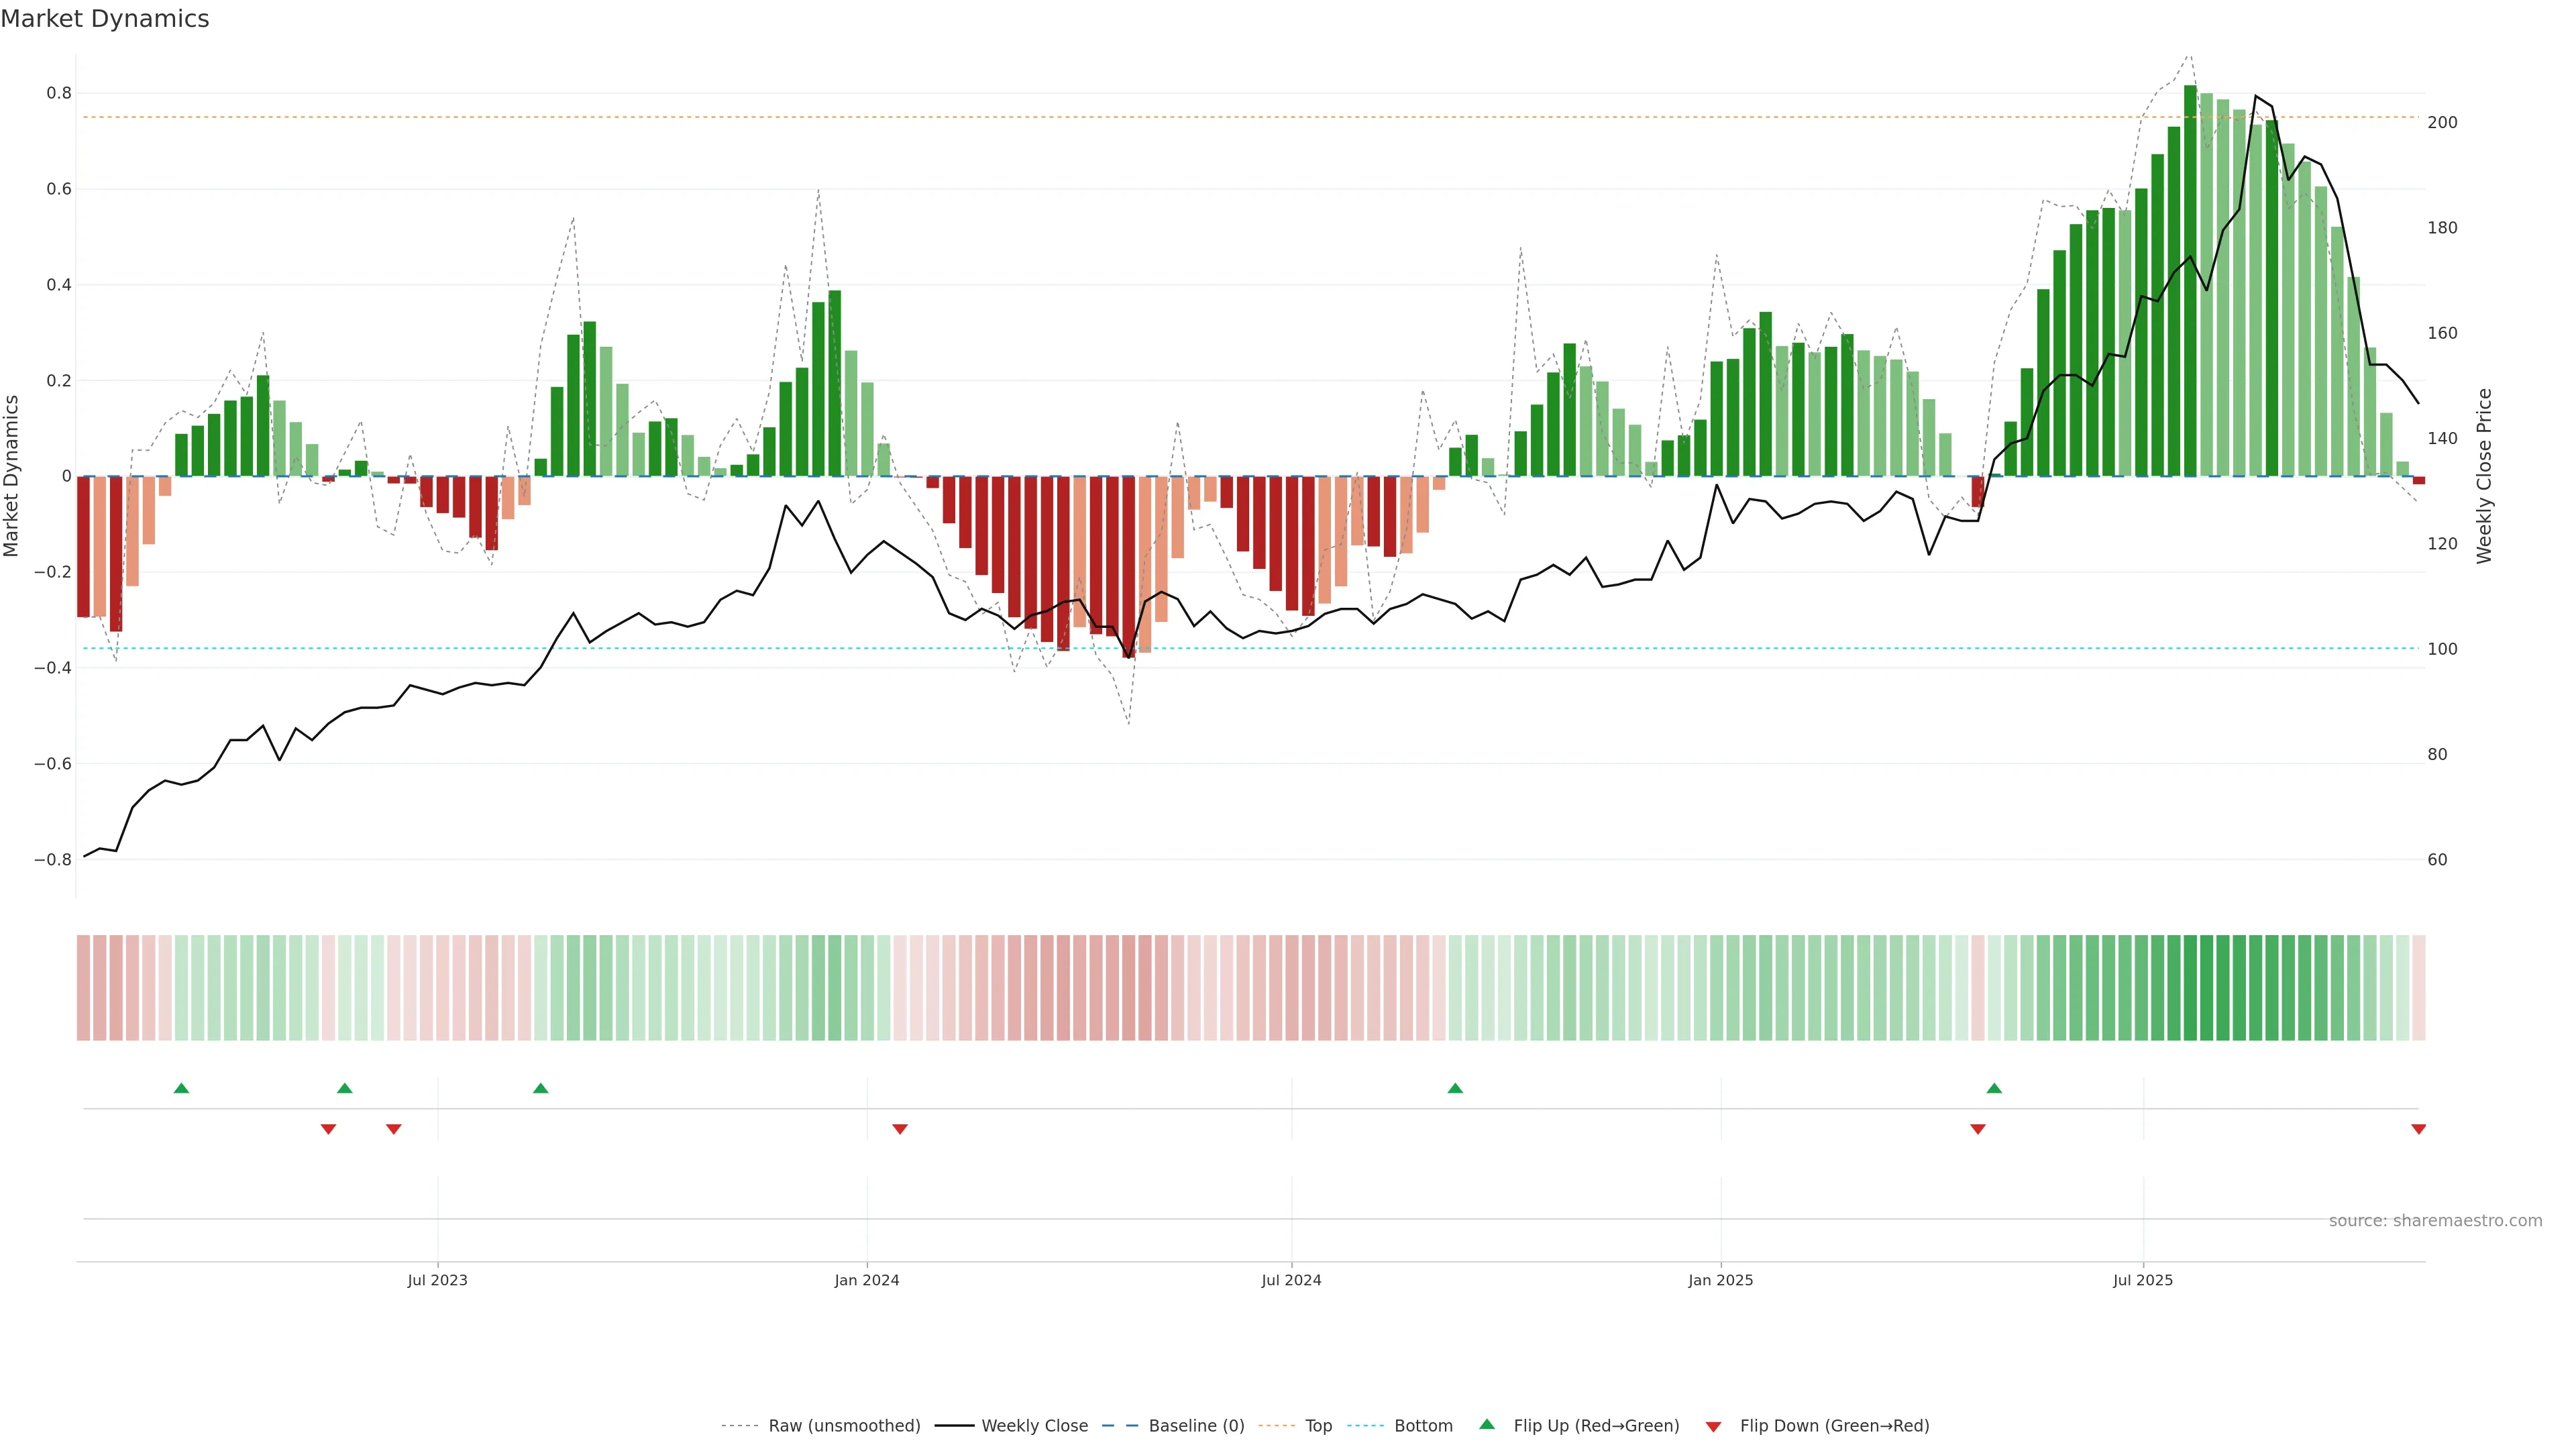Click the first green flip-up triangle at far left
2576x1449 pixels.
click(181, 1088)
